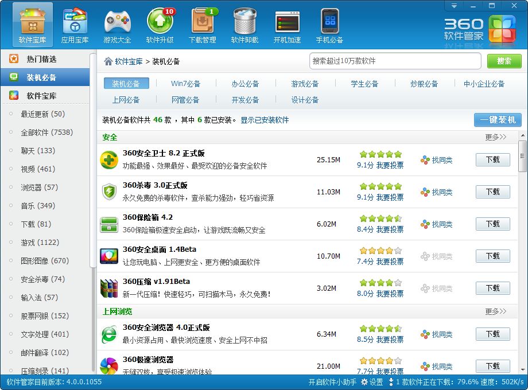Switch to the Win7必备 tab
Screen dimensions: 528x390
(x=185, y=83)
